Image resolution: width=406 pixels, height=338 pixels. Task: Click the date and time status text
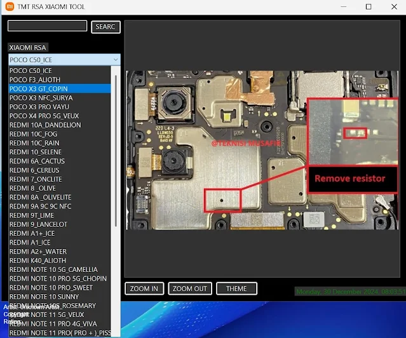pyautogui.click(x=351, y=292)
